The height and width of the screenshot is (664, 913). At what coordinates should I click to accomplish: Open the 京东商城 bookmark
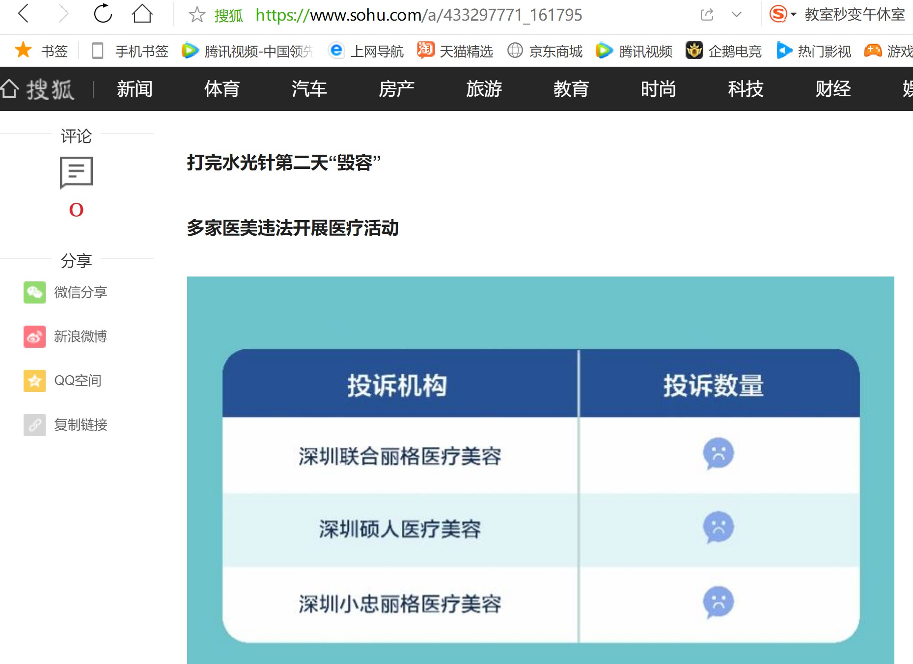pyautogui.click(x=545, y=51)
